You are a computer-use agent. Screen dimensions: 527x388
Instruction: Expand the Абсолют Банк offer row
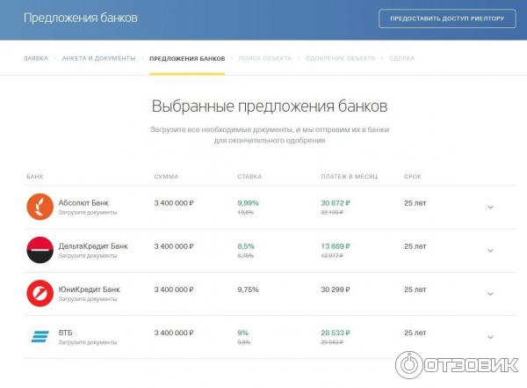pyautogui.click(x=490, y=208)
